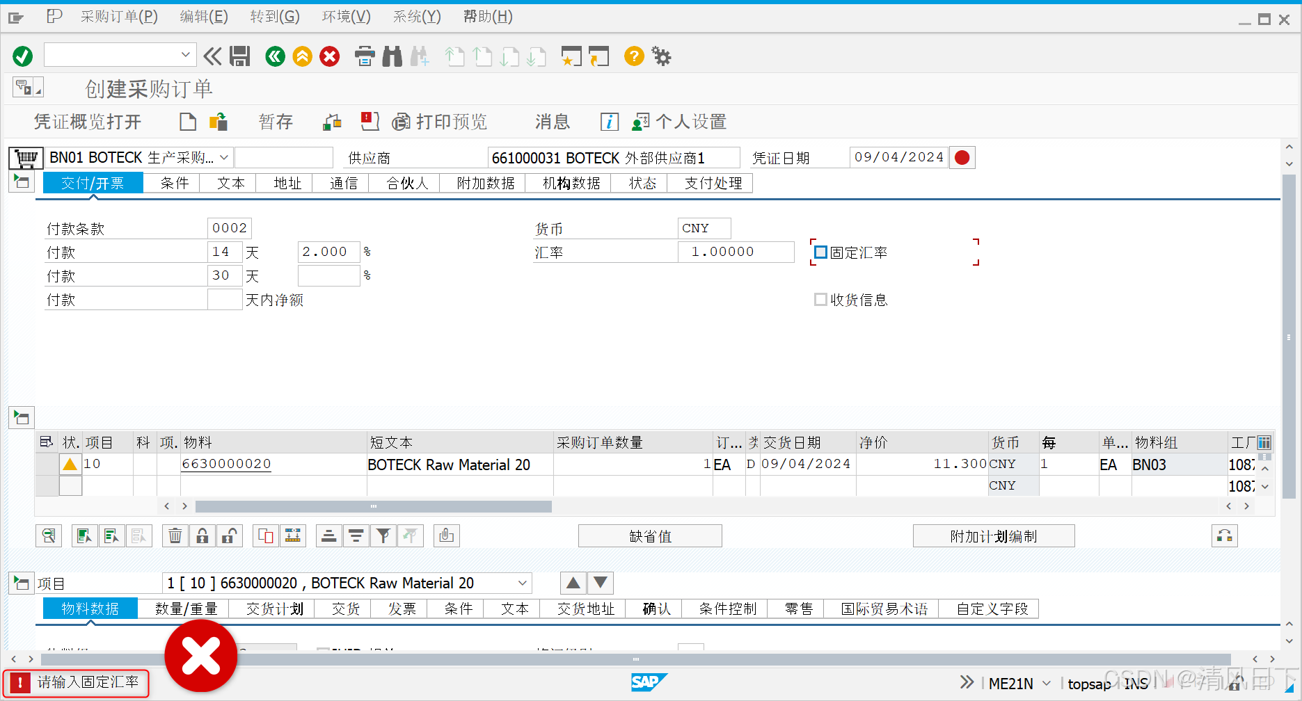The image size is (1302, 701).
Task: Open 个人设置 personal settings
Action: point(678,122)
